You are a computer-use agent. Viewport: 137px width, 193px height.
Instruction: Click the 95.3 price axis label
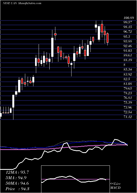pos(127,37)
